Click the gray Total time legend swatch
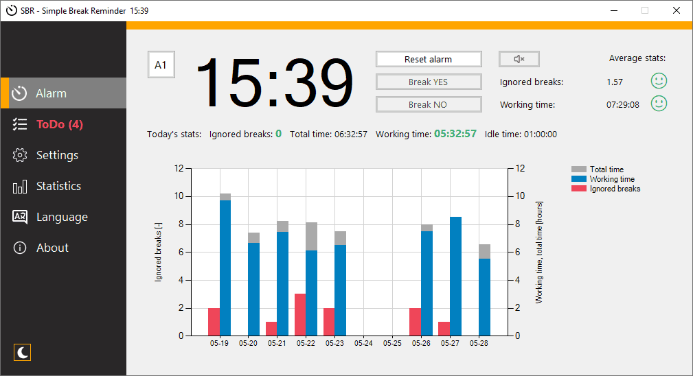Viewport: 693px width, 376px height. click(x=578, y=169)
